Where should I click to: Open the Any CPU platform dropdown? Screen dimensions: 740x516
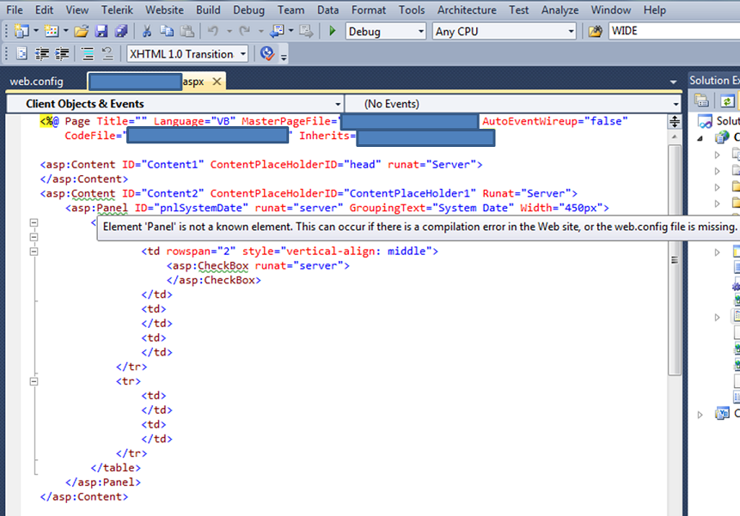pyautogui.click(x=572, y=30)
